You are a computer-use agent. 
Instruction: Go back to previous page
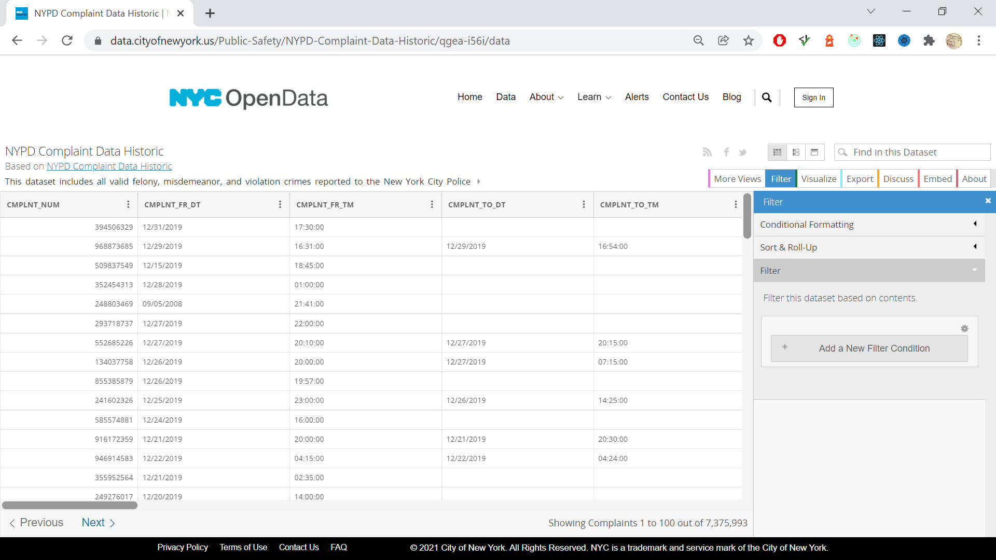17,40
